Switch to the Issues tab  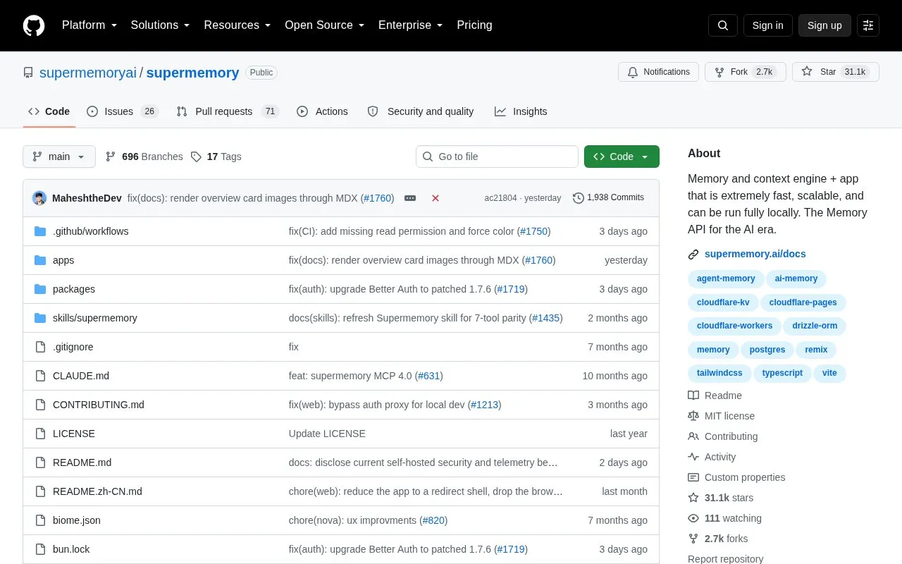pos(123,111)
